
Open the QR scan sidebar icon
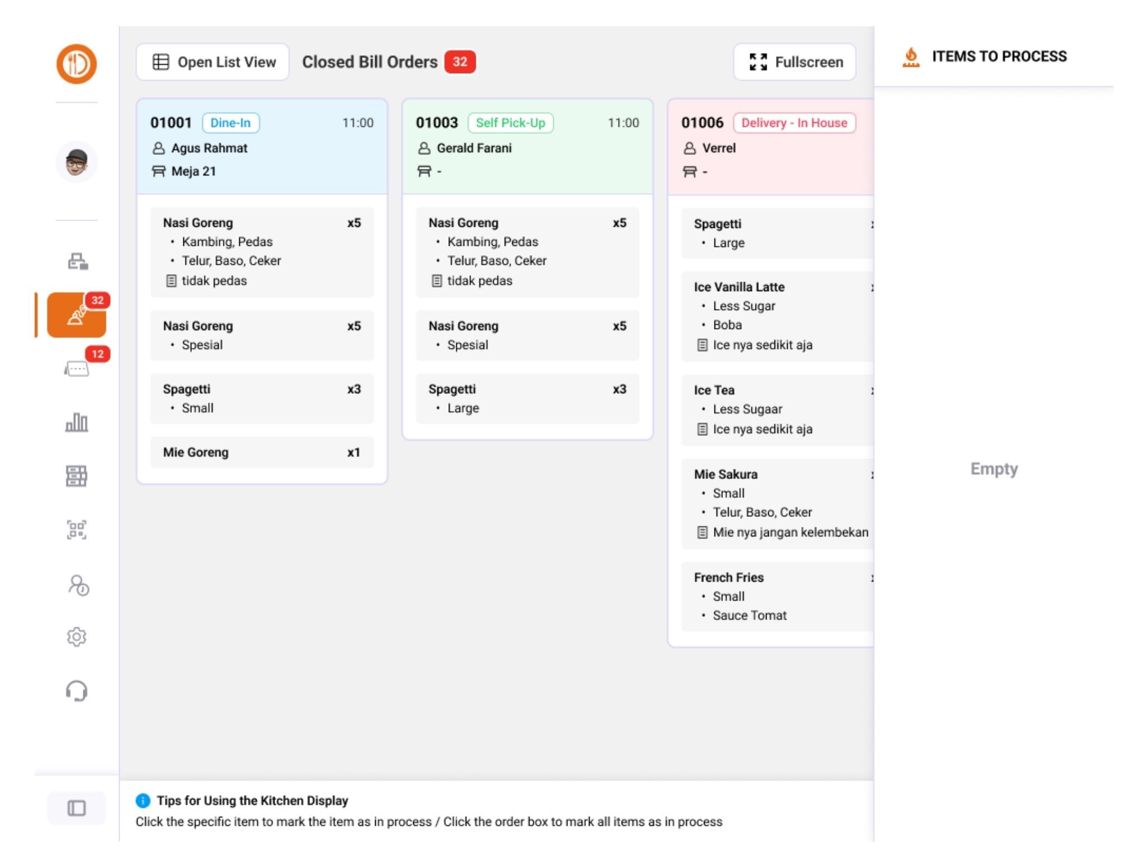77,529
